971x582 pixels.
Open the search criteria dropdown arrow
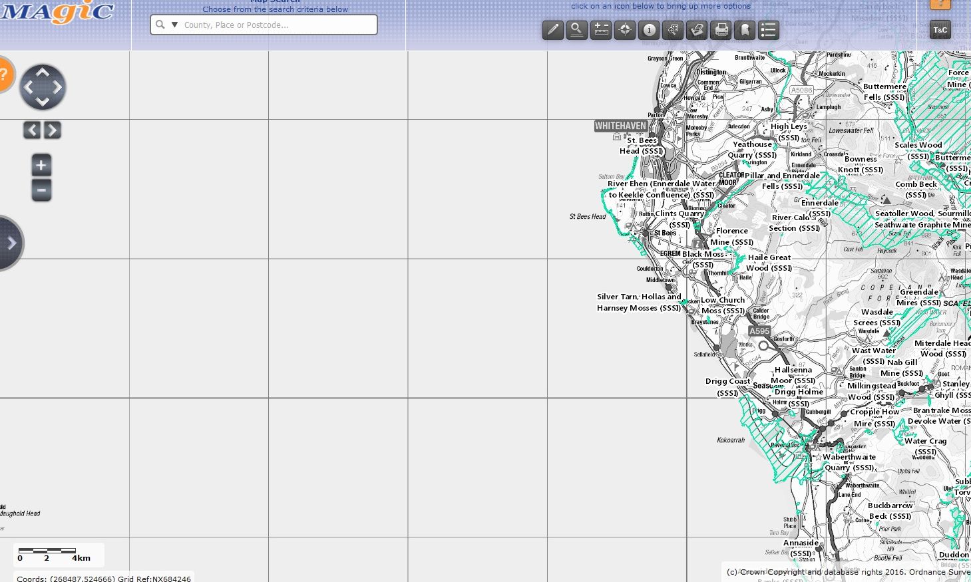pyautogui.click(x=174, y=25)
